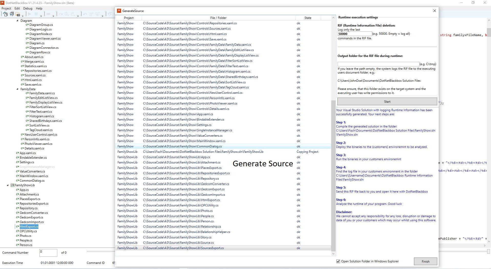
Task: Click the command timeline slider thumb
Action: pyautogui.click(x=488, y=251)
